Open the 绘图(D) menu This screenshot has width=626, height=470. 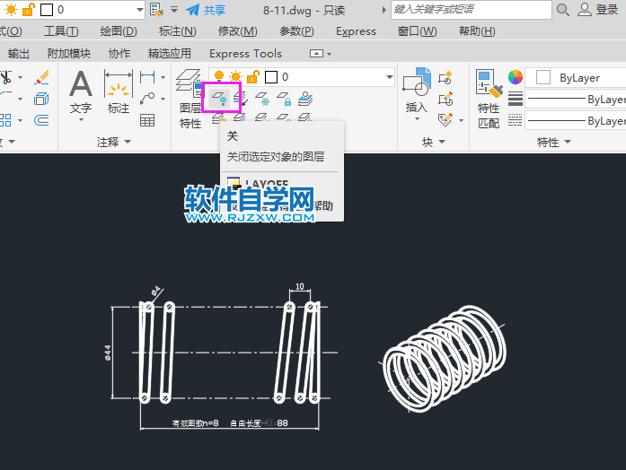pyautogui.click(x=119, y=31)
